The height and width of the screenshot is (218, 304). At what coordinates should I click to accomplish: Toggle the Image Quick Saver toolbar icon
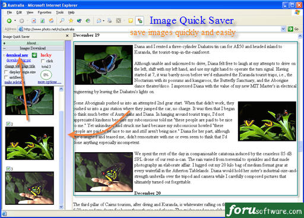point(140,21)
